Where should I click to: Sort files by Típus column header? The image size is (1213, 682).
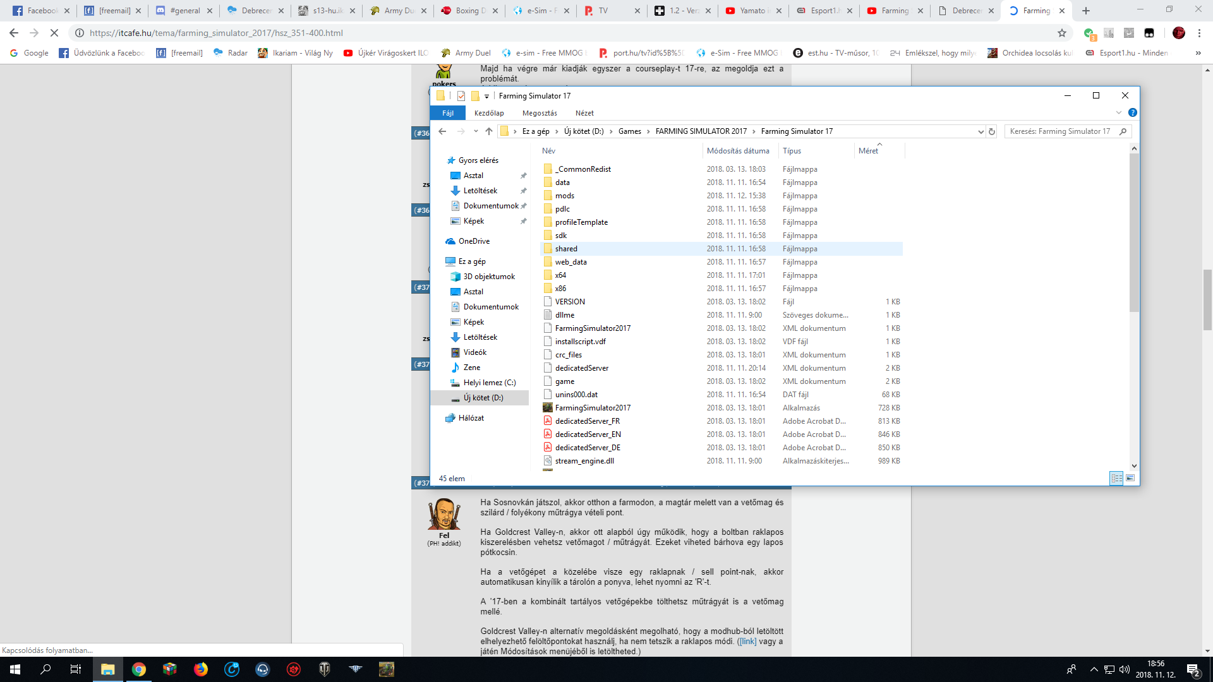tap(816, 151)
